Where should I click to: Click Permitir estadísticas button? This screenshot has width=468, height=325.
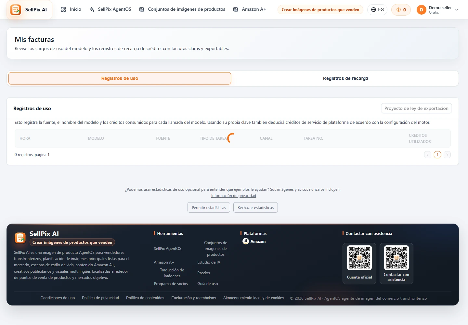click(209, 207)
